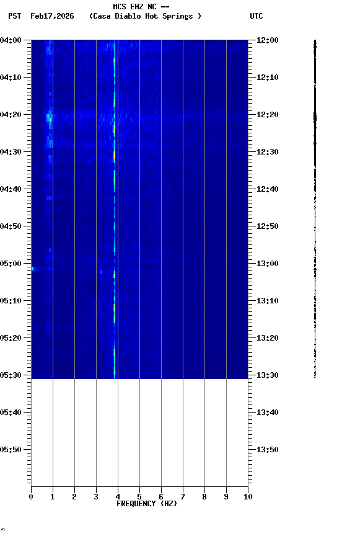Select the date label Feb17,2026
The height and width of the screenshot is (536, 342).
point(52,16)
